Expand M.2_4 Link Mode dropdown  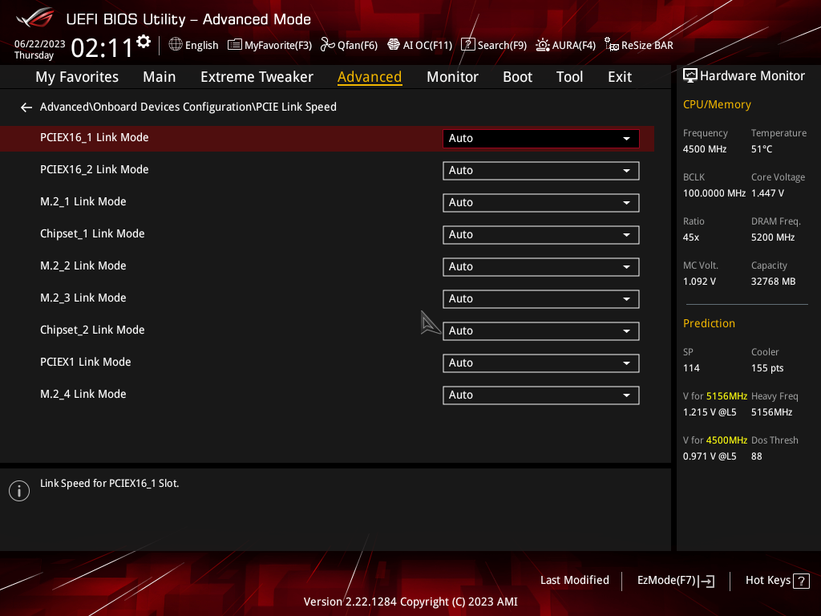[541, 395]
